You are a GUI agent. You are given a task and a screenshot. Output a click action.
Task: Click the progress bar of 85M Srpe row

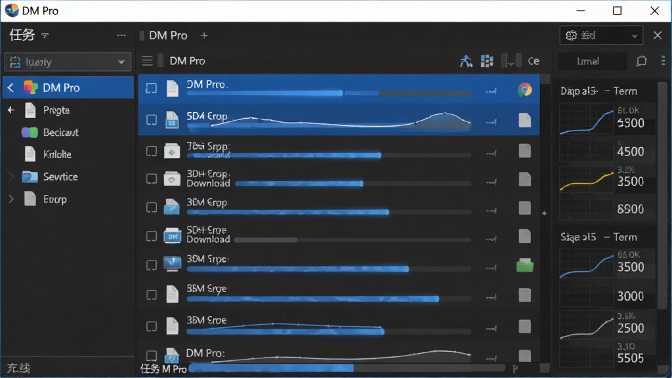point(329,299)
